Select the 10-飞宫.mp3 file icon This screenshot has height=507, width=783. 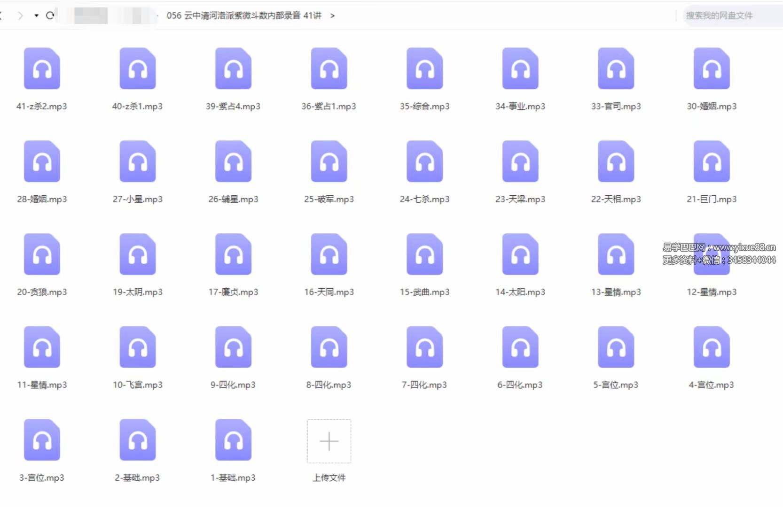[138, 347]
